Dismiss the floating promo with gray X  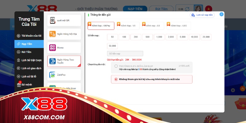(233, 90)
